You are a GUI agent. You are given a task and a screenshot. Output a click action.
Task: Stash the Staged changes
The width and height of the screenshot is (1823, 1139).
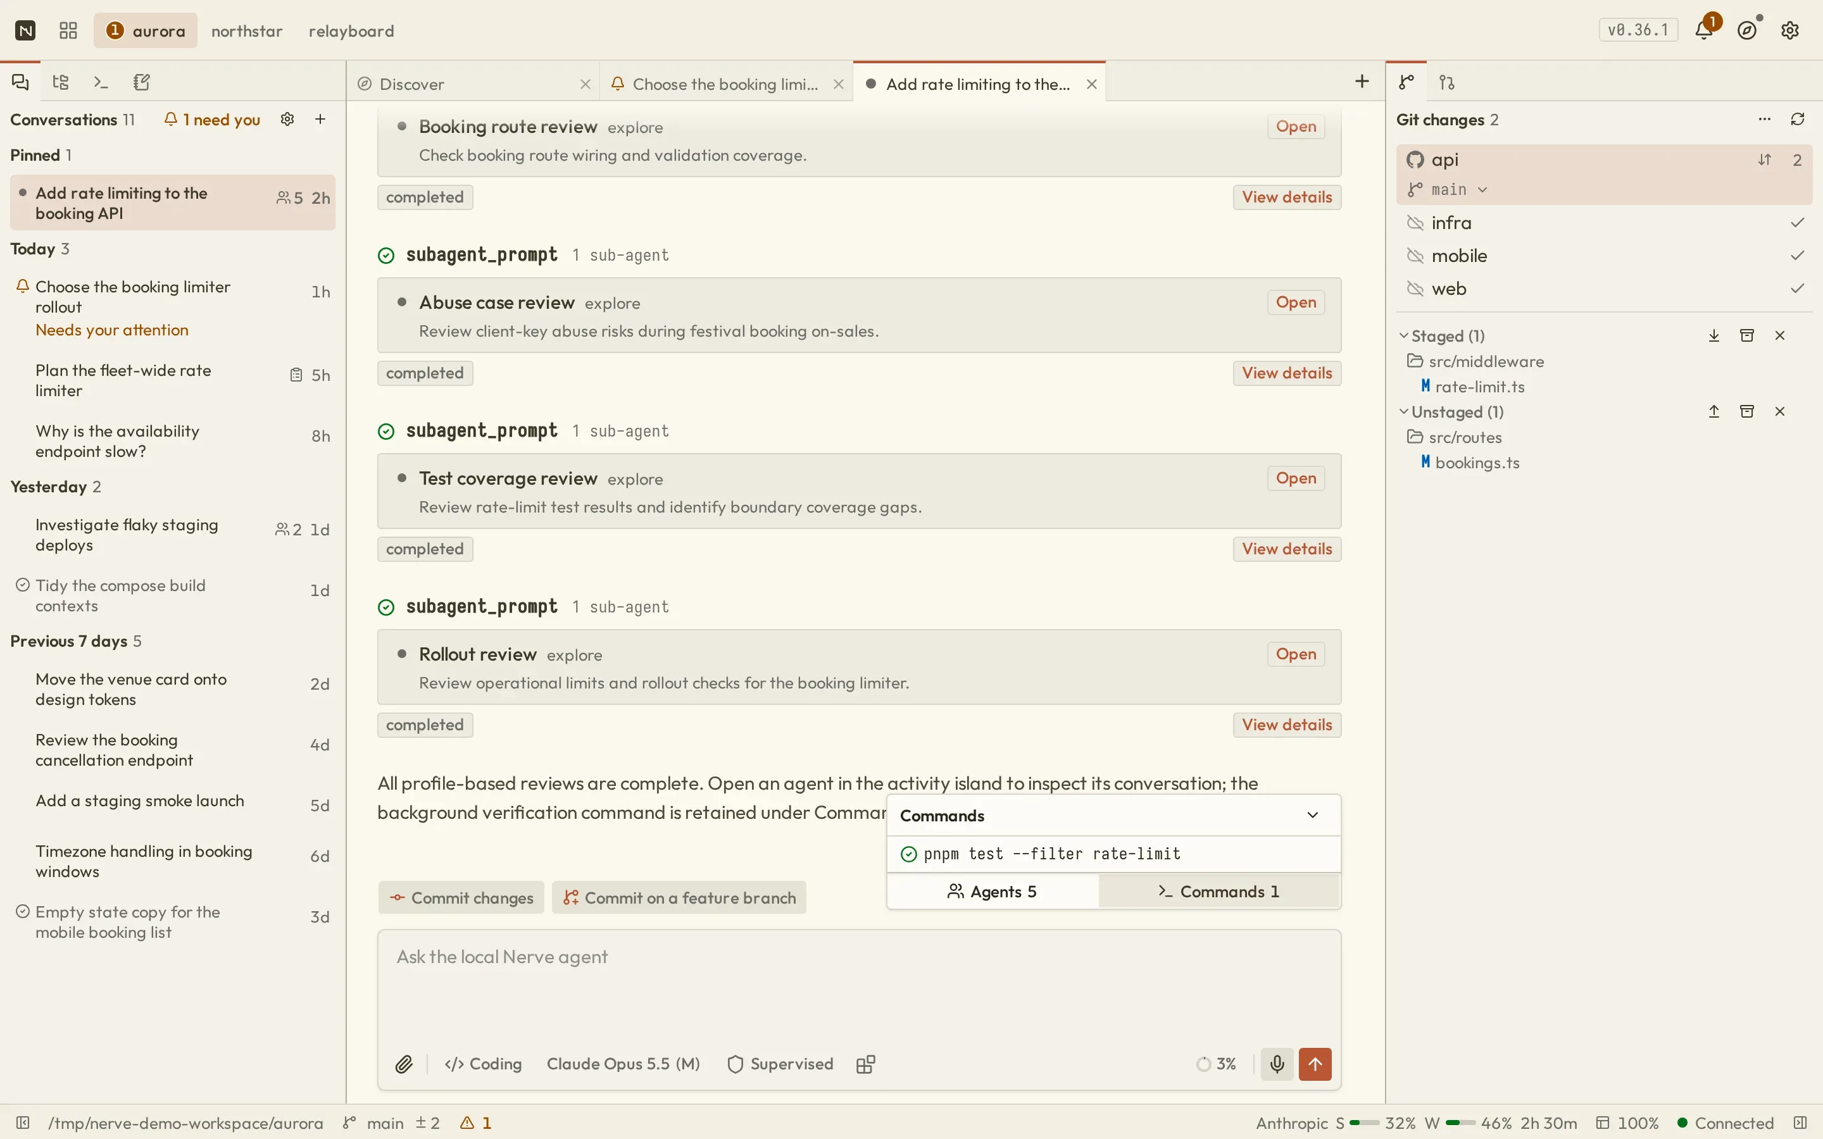click(x=1747, y=335)
